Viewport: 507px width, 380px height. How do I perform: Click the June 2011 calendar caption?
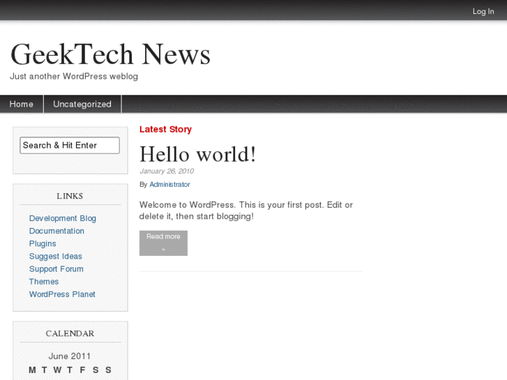(x=70, y=356)
